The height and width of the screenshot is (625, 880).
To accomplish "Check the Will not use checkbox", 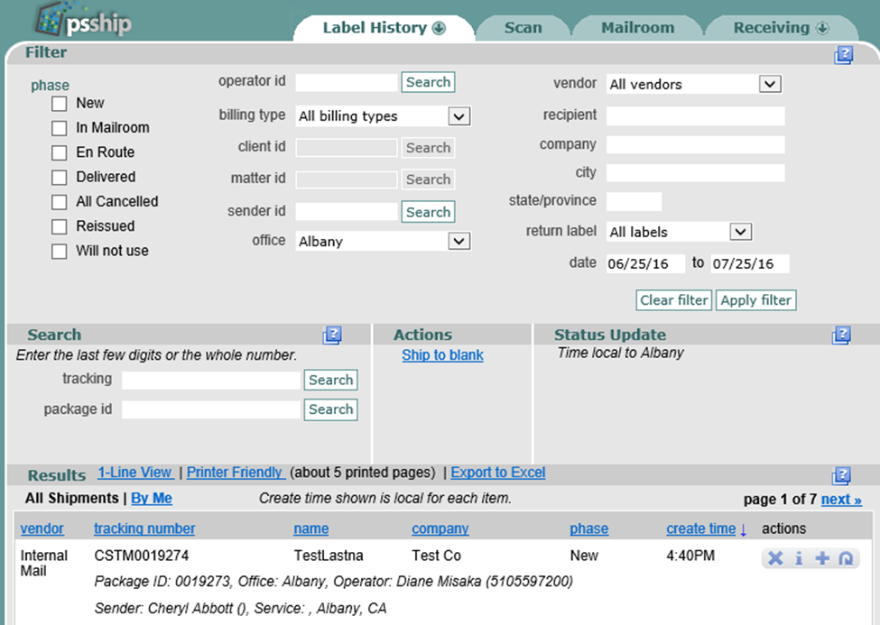I will [x=59, y=252].
